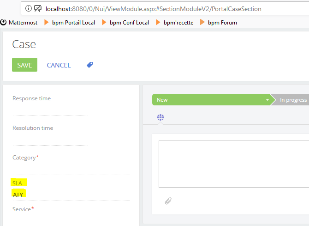This screenshot has width=309, height=226.
Task: Open the bpm Conf Local bookmark
Action: (x=125, y=22)
